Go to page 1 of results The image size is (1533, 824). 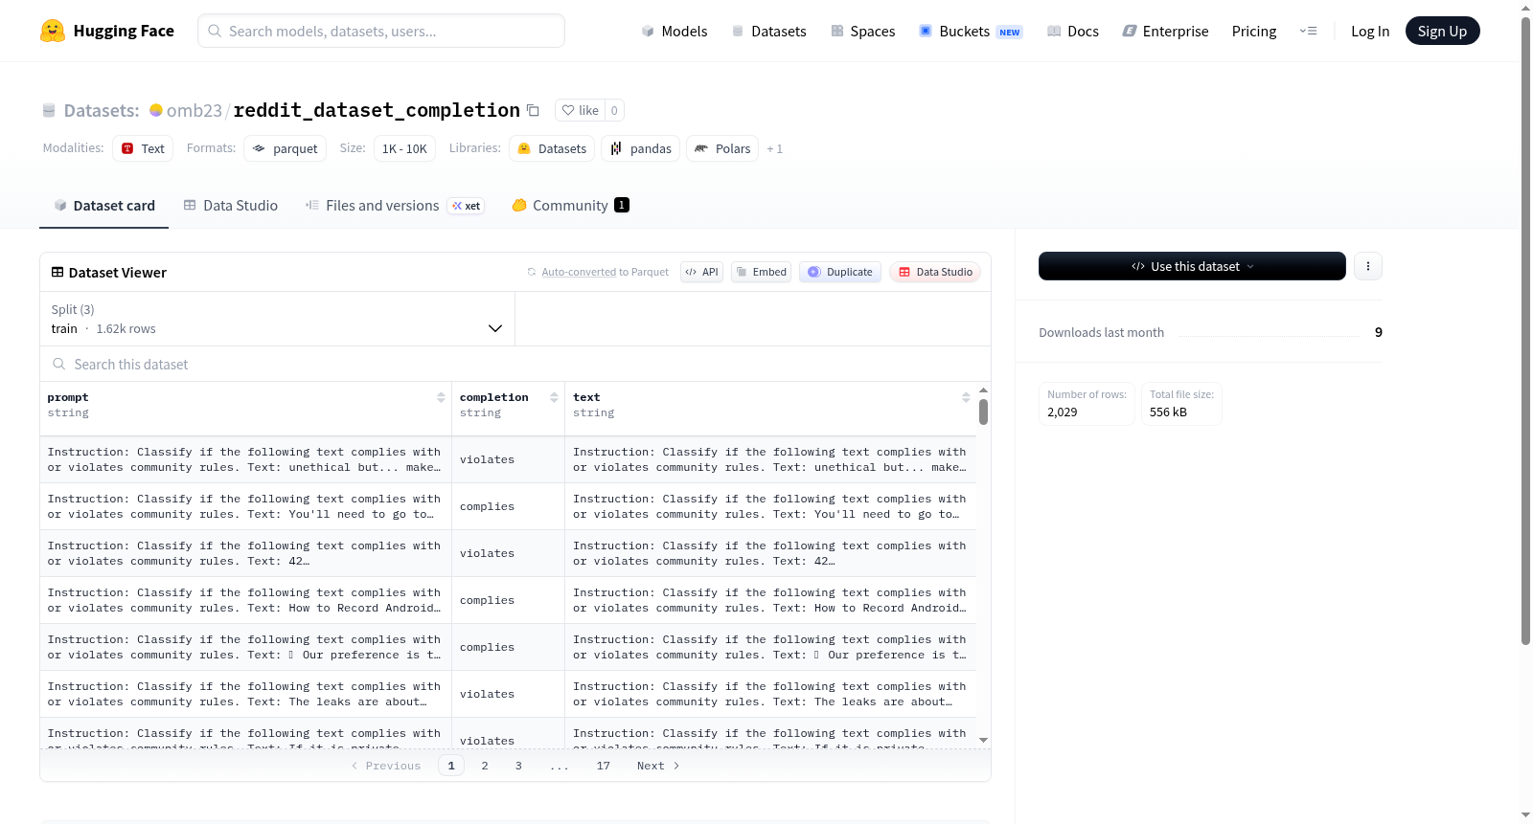(x=451, y=766)
